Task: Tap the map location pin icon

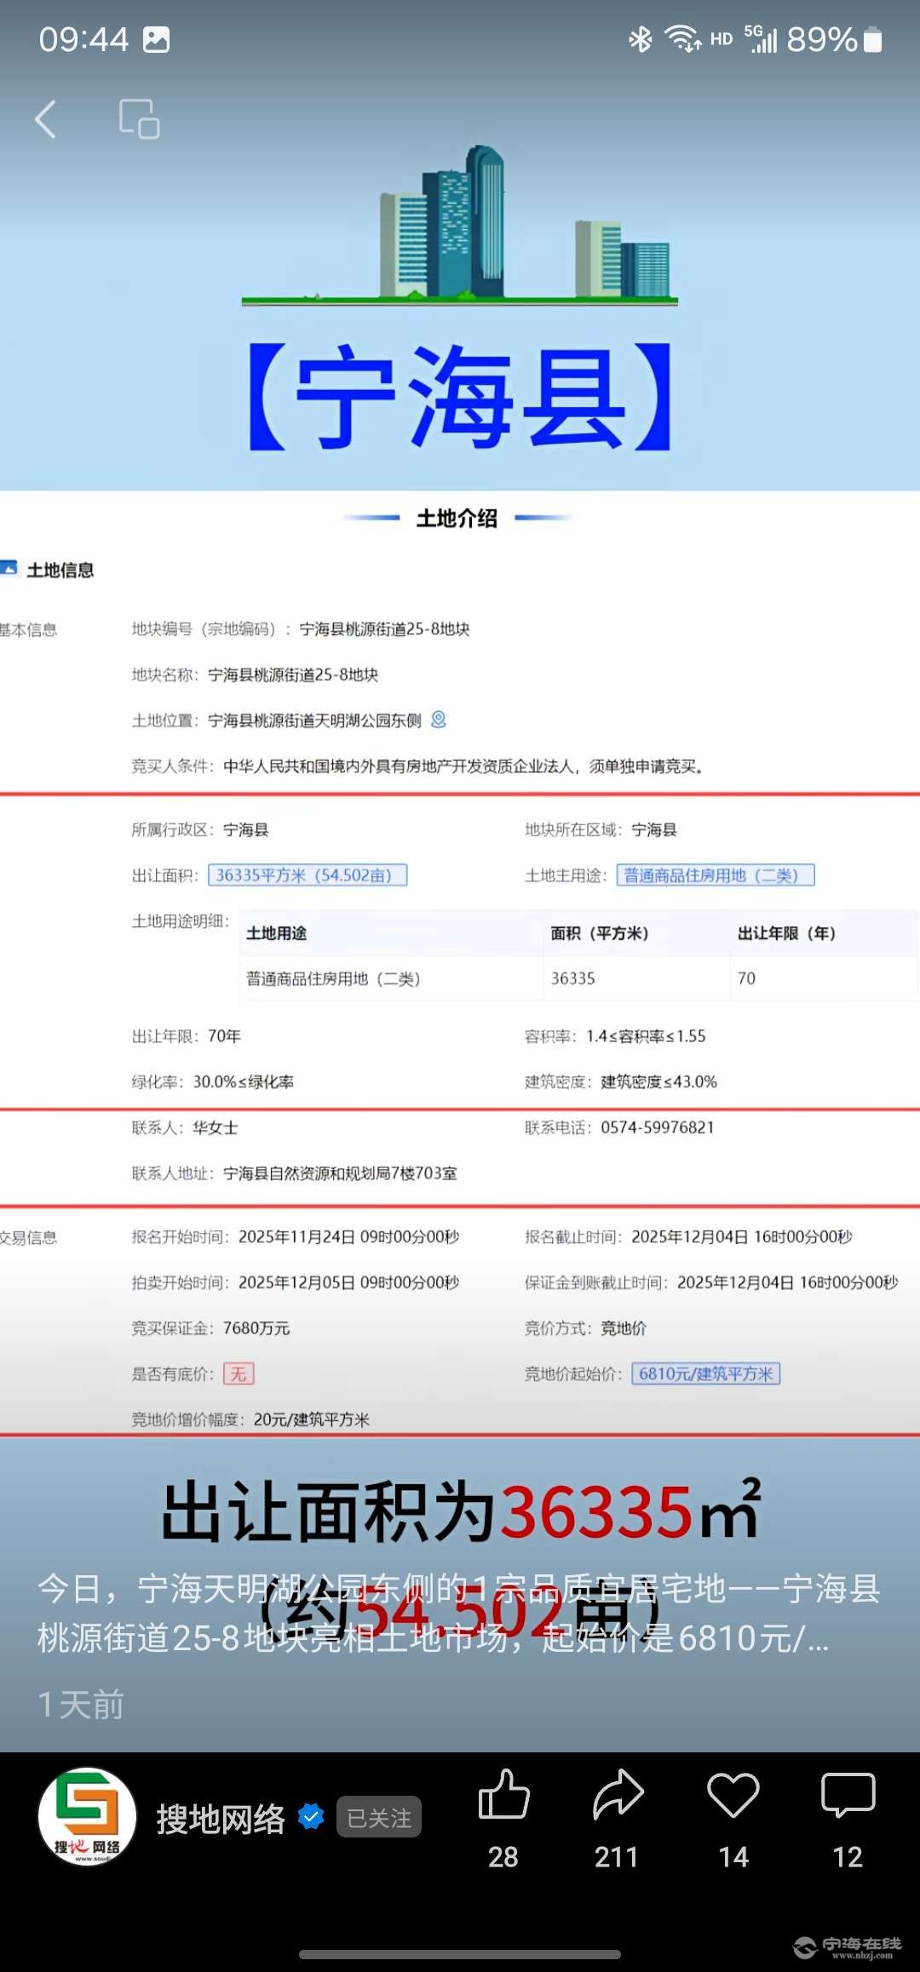Action: [439, 720]
